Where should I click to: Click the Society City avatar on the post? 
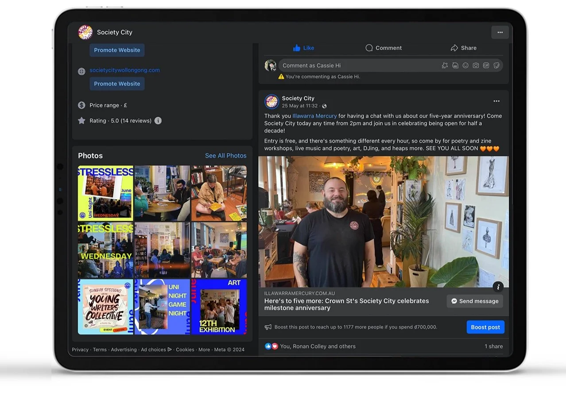pos(271,102)
